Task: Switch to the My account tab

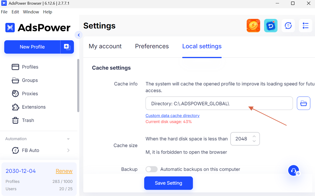Action: tap(105, 46)
